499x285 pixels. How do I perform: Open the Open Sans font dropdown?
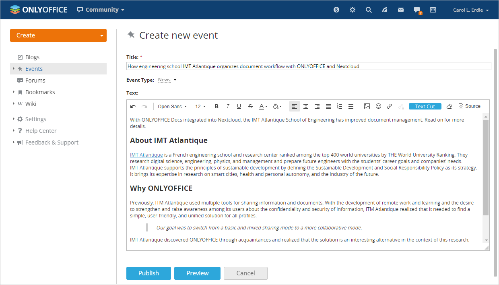click(x=172, y=106)
